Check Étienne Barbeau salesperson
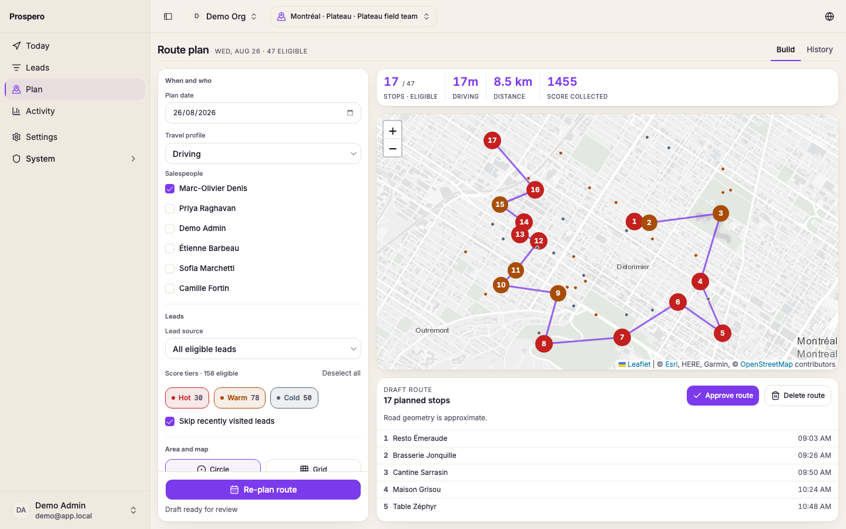The height and width of the screenshot is (529, 846). pos(170,249)
